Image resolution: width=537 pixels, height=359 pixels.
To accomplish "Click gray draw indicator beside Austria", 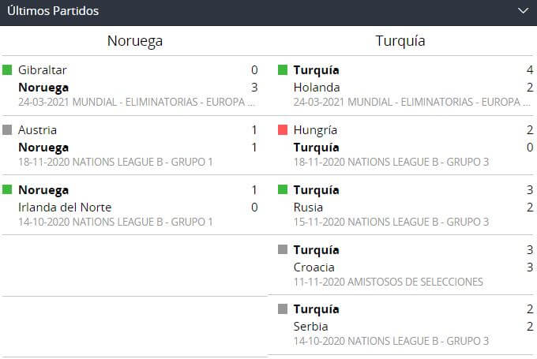I will (x=8, y=130).
